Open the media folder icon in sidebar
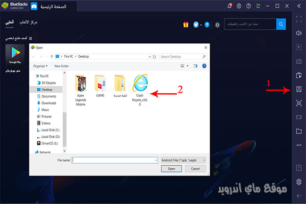The height and width of the screenshot is (204, 306). [299, 131]
